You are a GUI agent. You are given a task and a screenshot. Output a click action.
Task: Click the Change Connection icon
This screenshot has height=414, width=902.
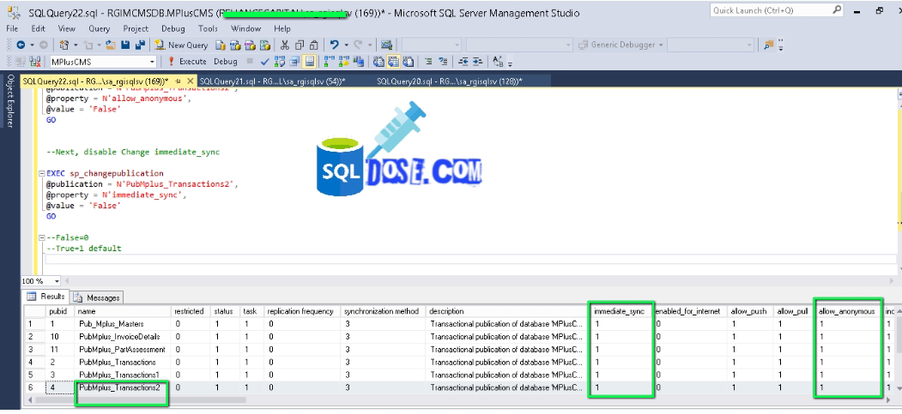coord(35,62)
